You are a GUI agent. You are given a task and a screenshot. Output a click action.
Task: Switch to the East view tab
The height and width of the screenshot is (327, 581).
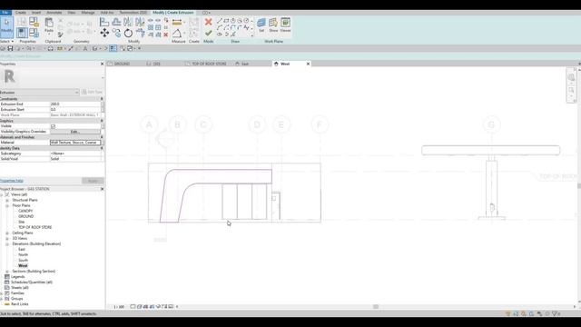[x=245, y=64]
